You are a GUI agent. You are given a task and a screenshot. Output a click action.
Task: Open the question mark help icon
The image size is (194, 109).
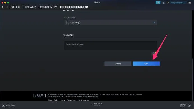[x=168, y=3]
